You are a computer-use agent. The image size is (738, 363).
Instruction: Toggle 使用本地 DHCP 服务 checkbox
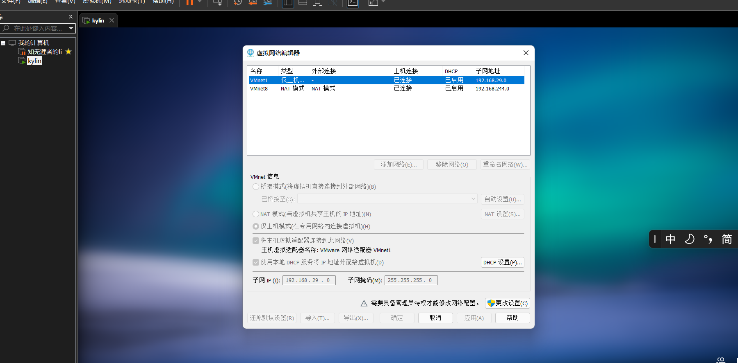tap(256, 262)
